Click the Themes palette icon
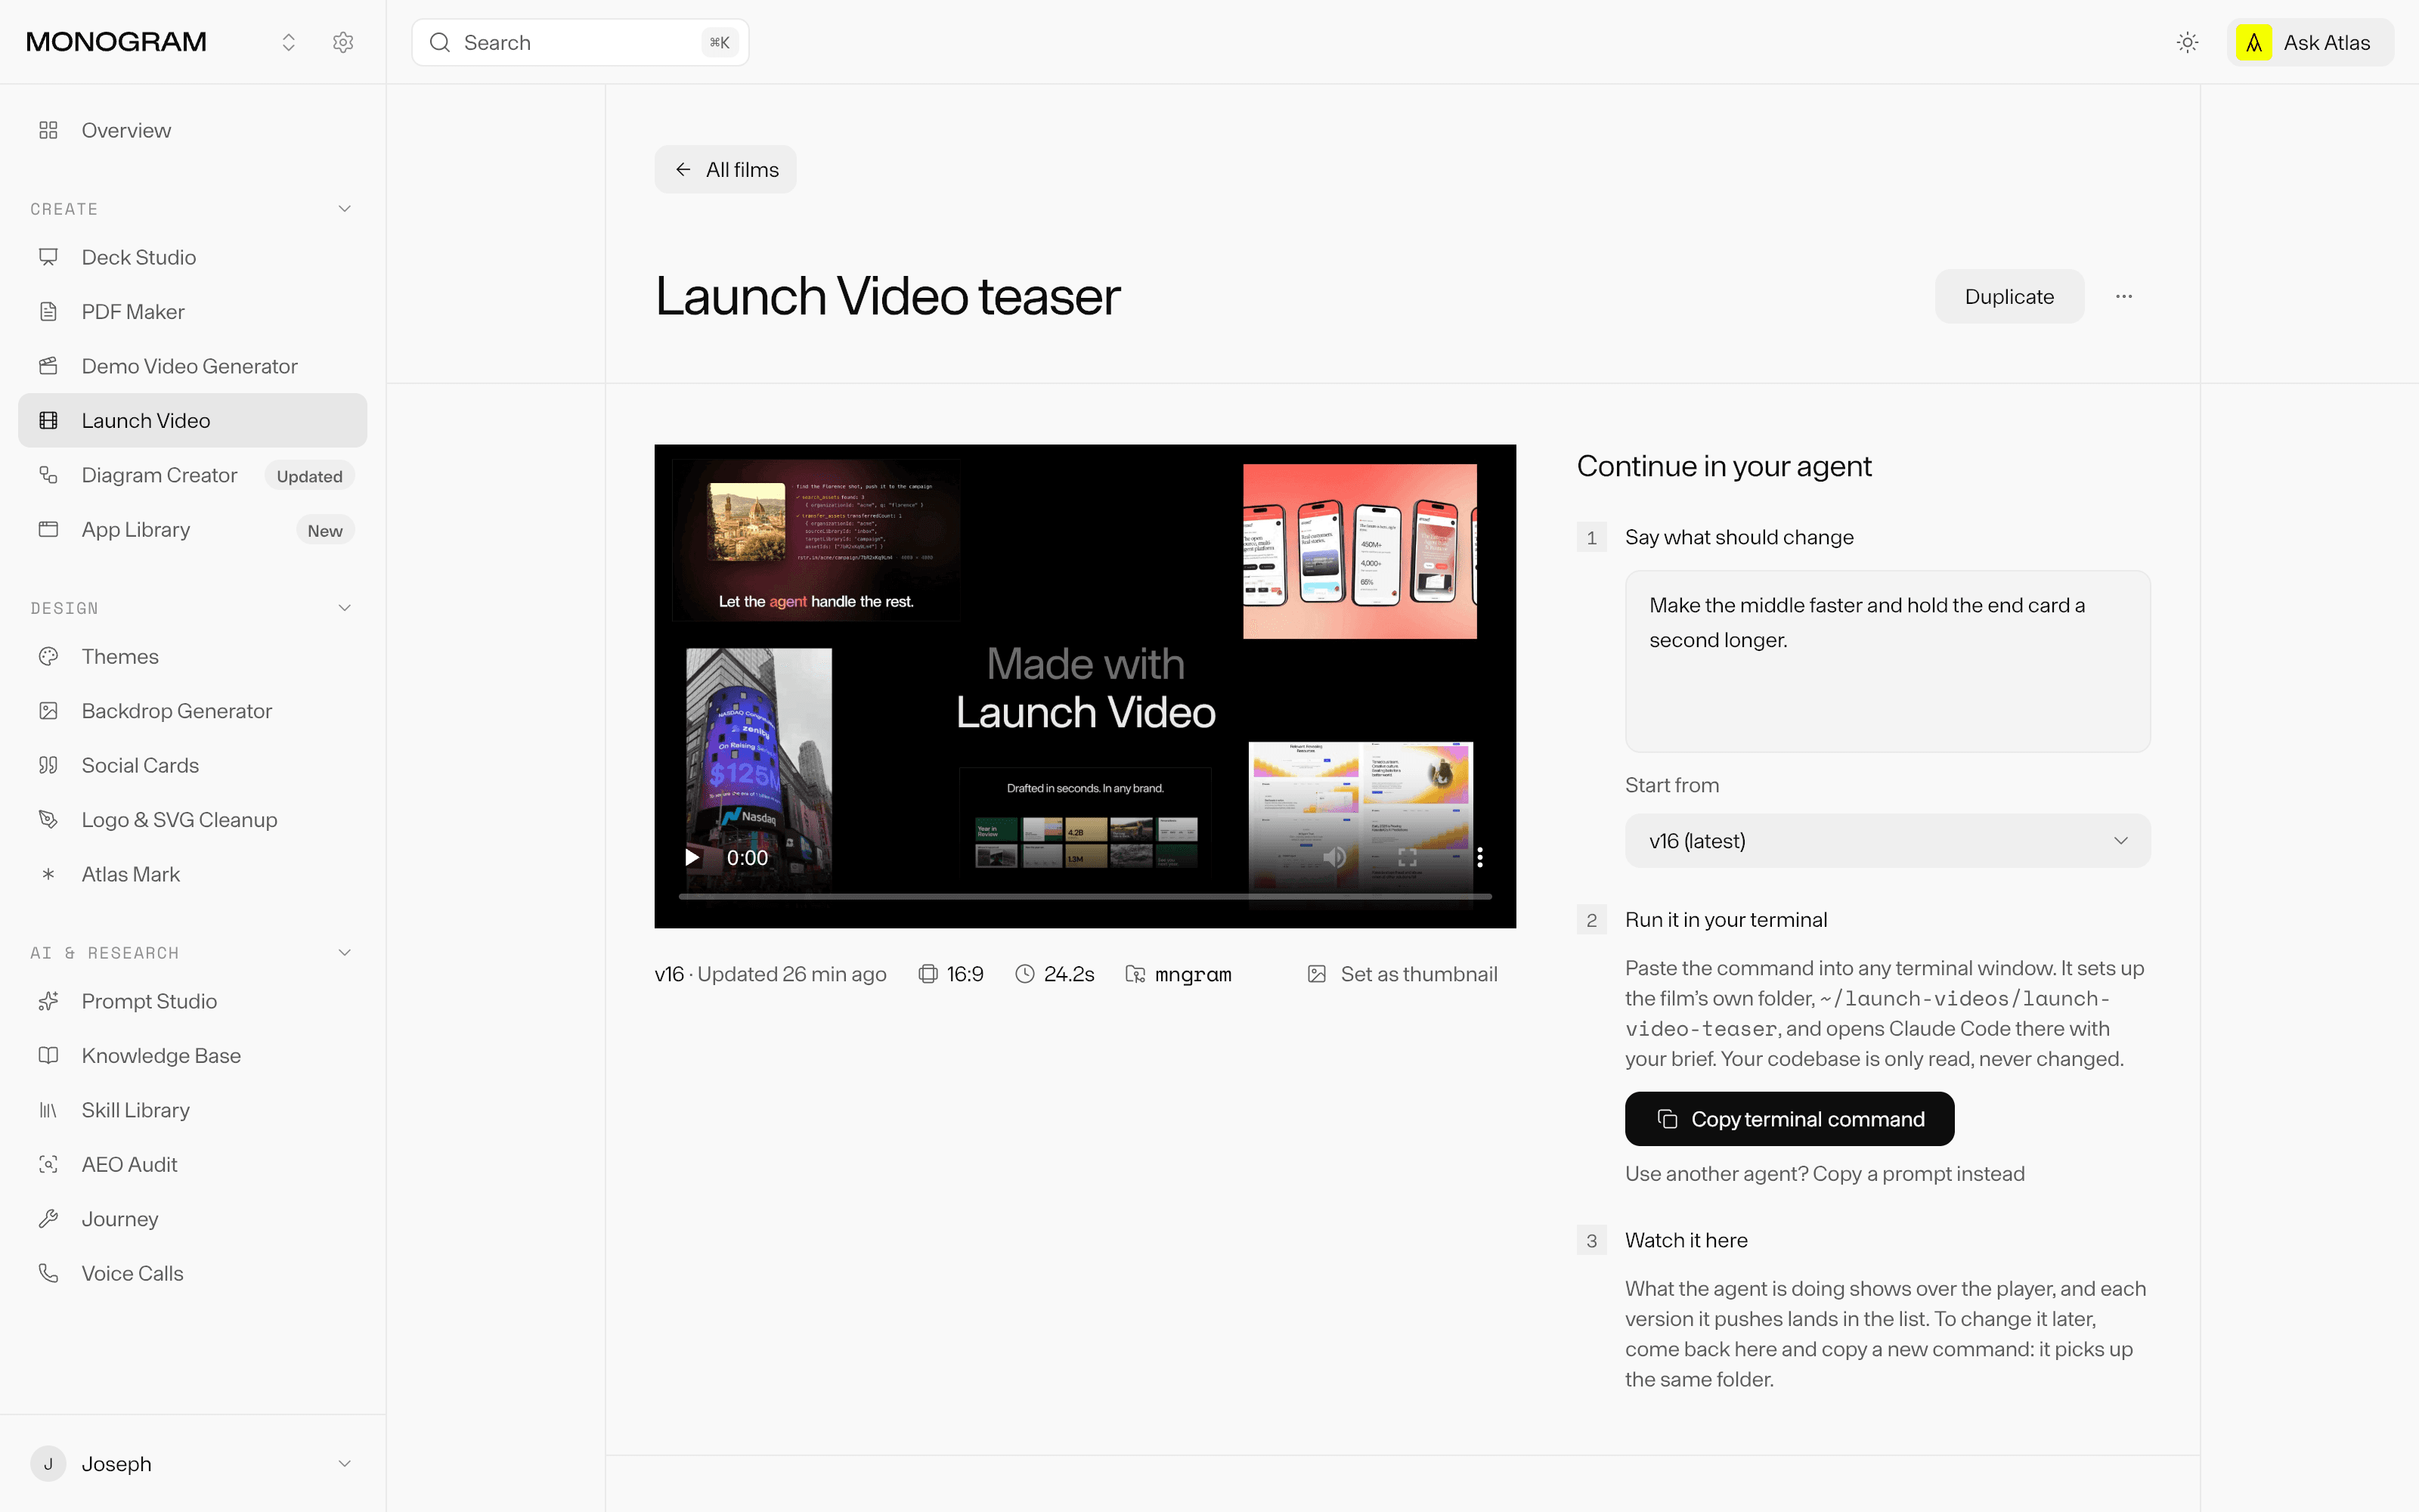Image resolution: width=2419 pixels, height=1512 pixels. tap(48, 656)
